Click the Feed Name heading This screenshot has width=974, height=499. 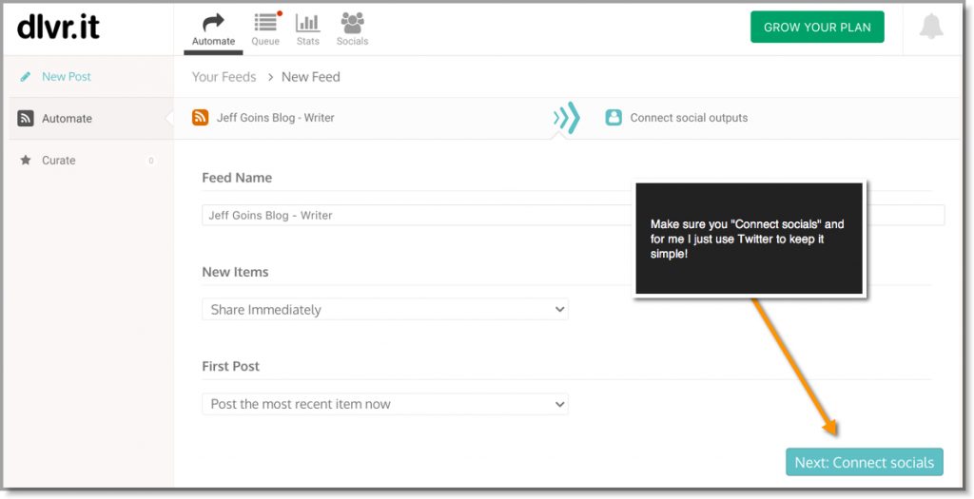coord(237,178)
